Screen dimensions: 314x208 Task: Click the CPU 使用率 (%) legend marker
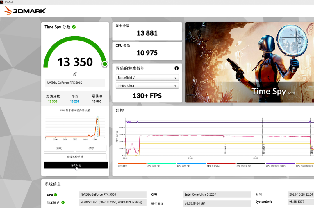251,164
